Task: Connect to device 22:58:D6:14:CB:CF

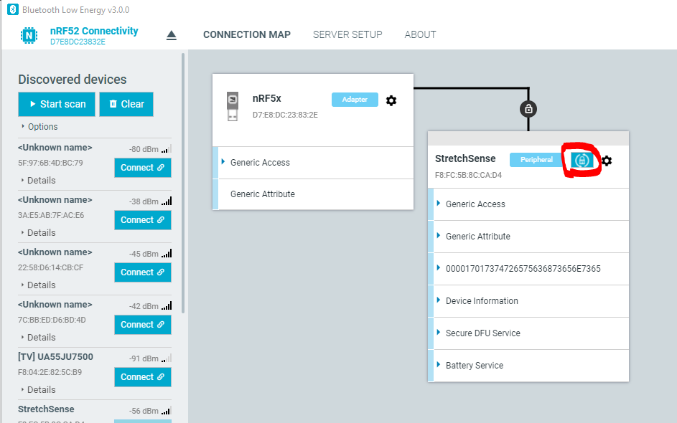Action: pyautogui.click(x=142, y=272)
